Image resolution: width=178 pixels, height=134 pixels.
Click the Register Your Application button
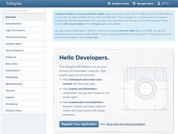(x=79, y=124)
